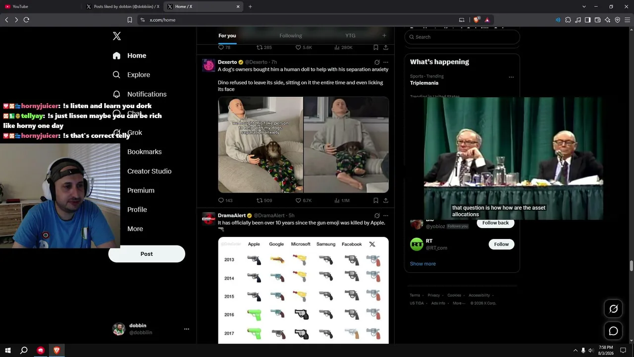This screenshot has width=634, height=357.
Task: Expand the More menu in sidebar
Action: [x=135, y=229]
